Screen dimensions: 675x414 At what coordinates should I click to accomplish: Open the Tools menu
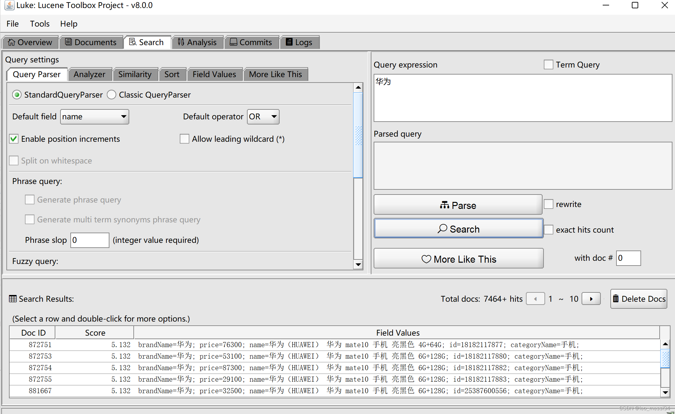[40, 24]
